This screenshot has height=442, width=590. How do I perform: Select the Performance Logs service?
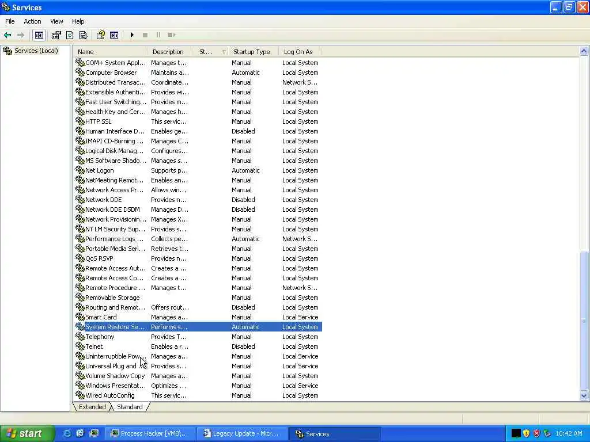(x=198, y=239)
